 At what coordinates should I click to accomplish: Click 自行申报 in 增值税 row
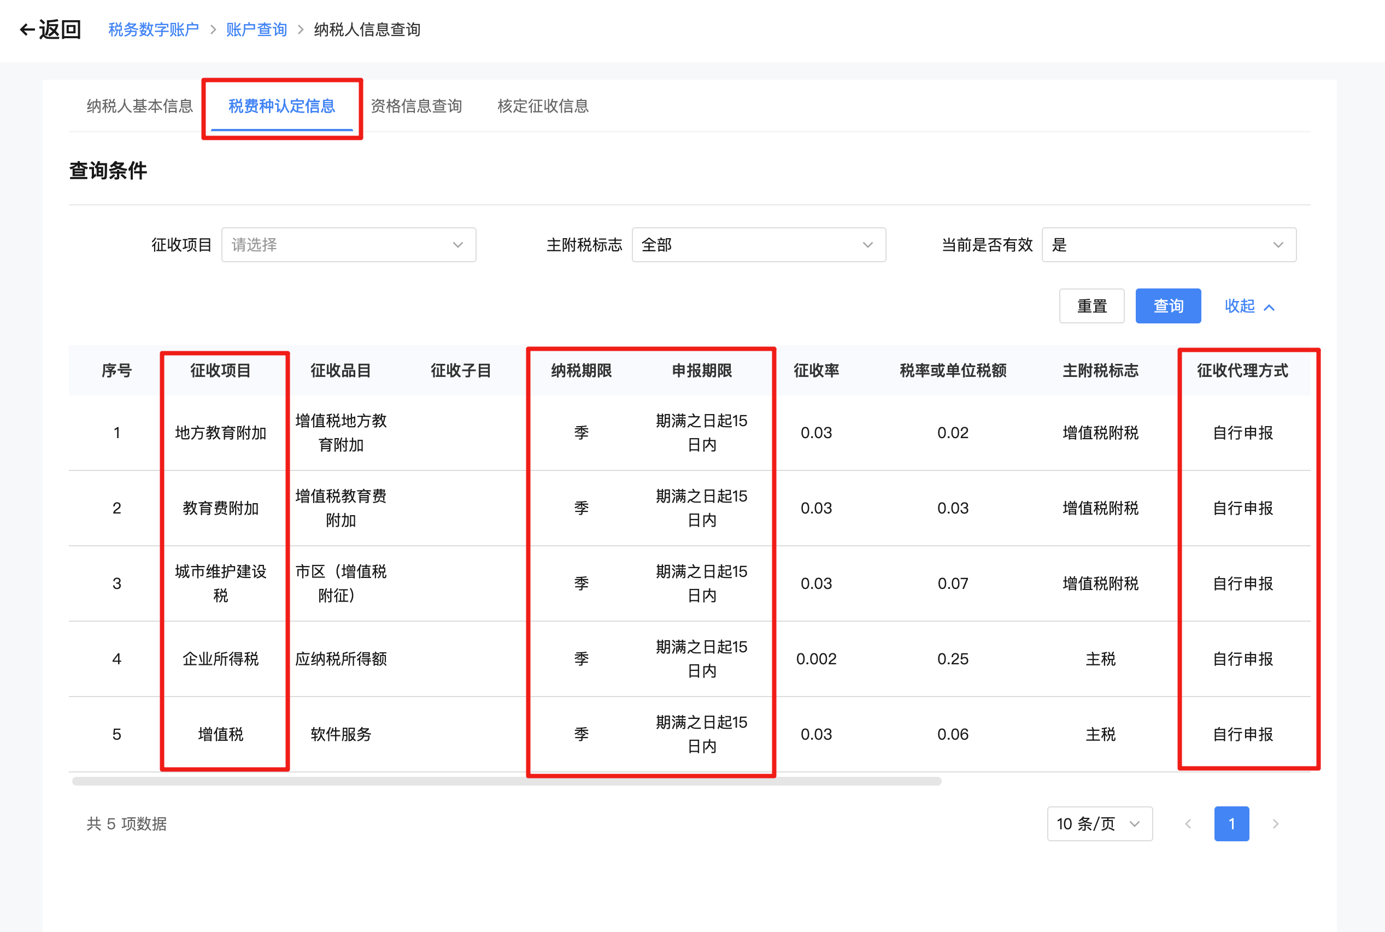[x=1242, y=734]
